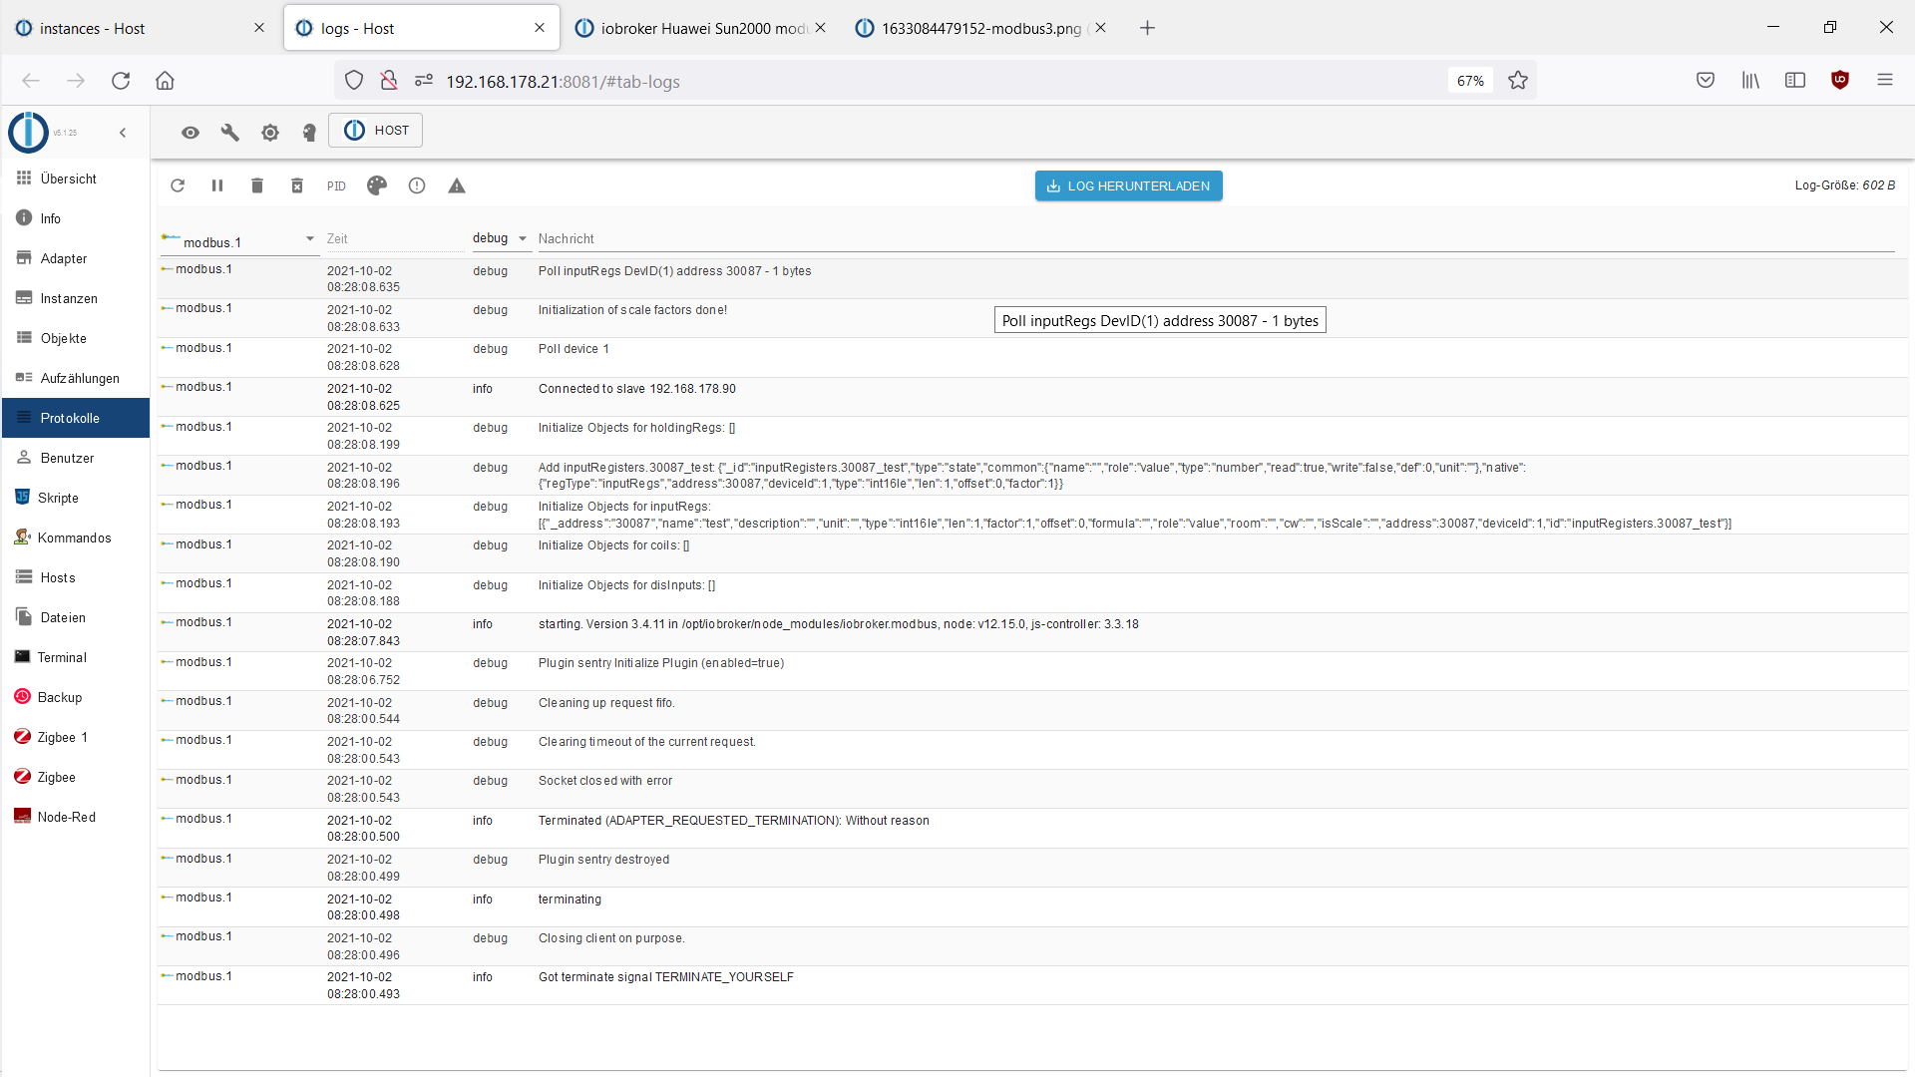Viewport: 1915px width, 1077px height.
Task: Delete log permanently with the crossed trash icon
Action: (x=297, y=185)
